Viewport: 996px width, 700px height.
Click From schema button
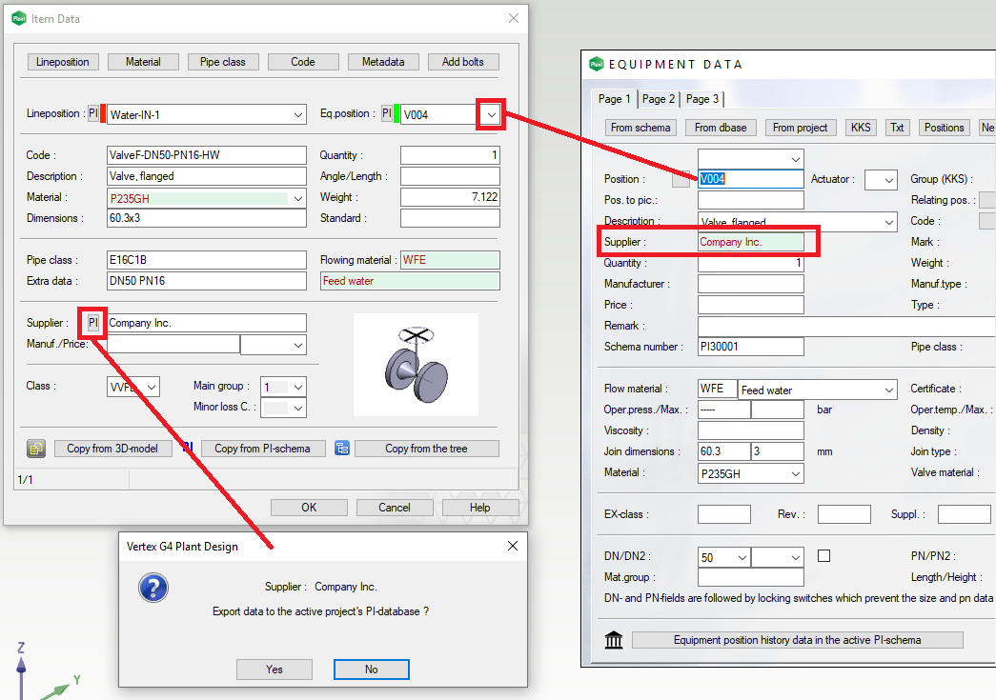640,128
